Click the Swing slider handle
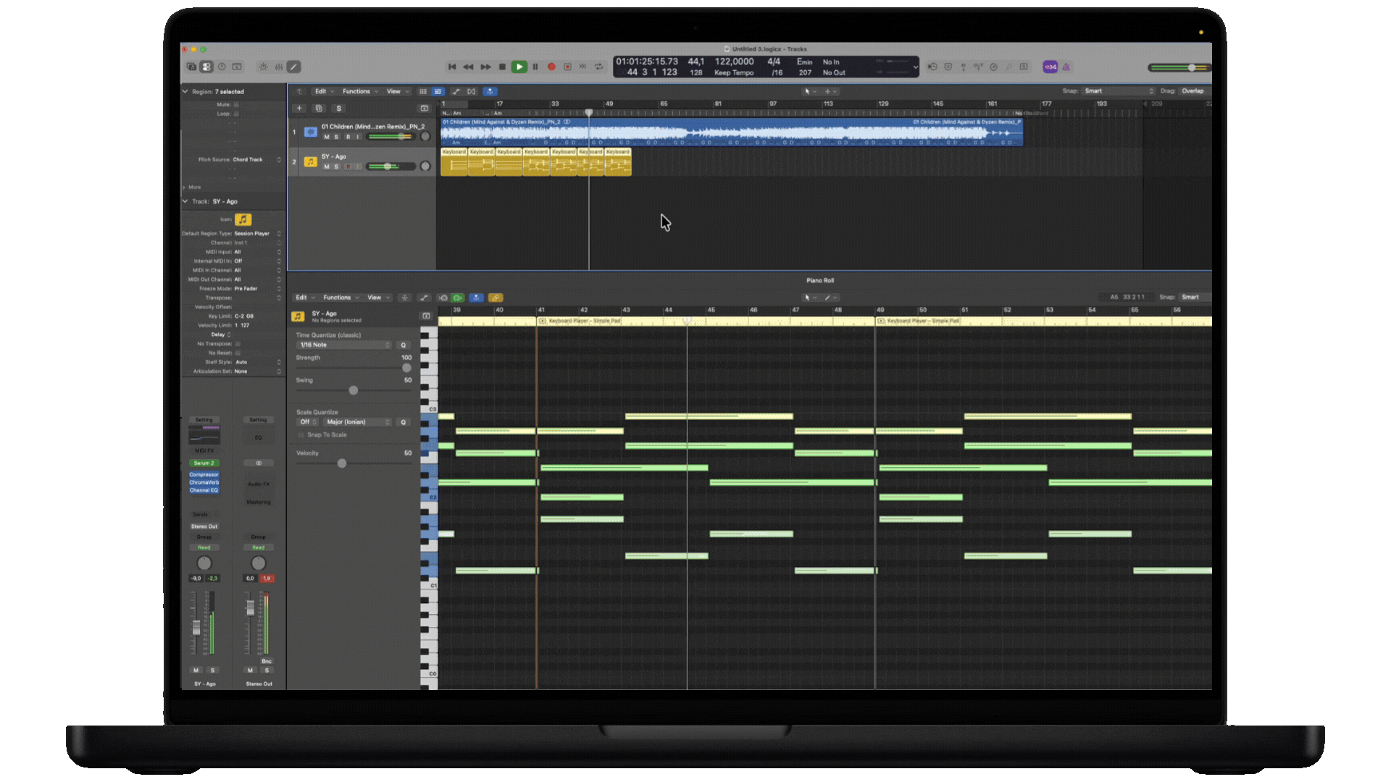 [354, 390]
